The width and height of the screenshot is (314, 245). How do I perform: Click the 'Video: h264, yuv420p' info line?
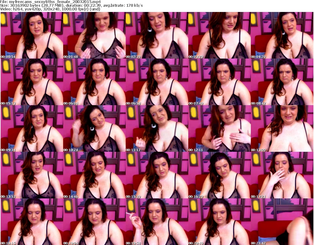50,9
